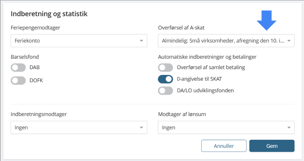
Task: Click the caret arrow in Feriepengemodtager field
Action: tap(141, 41)
